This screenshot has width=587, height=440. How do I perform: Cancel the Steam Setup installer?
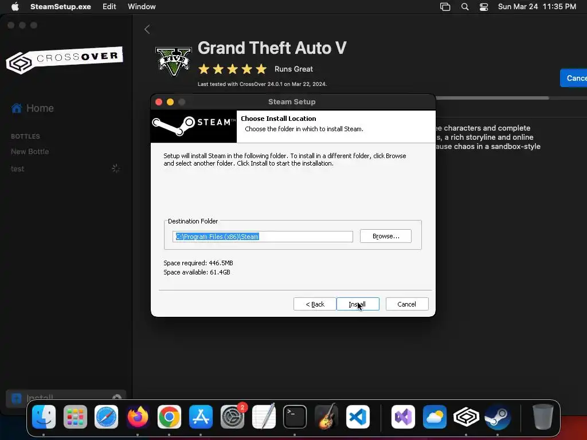[407, 304]
